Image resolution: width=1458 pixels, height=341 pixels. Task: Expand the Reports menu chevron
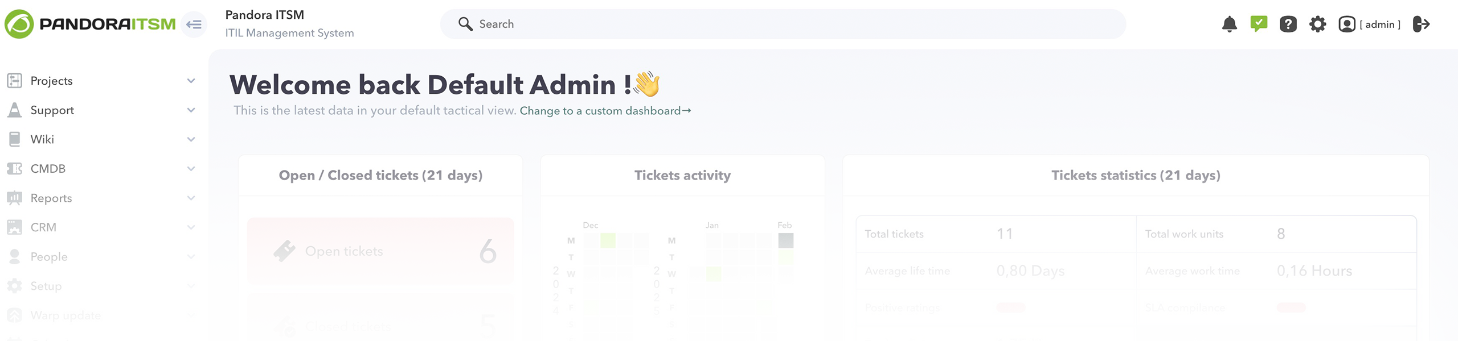pyautogui.click(x=191, y=198)
